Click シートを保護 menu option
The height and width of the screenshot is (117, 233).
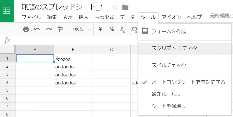click(x=168, y=106)
